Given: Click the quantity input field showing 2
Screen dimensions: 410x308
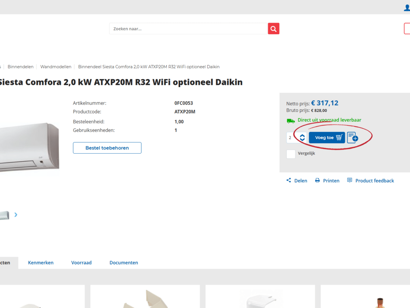Looking at the screenshot, I should click(292, 138).
